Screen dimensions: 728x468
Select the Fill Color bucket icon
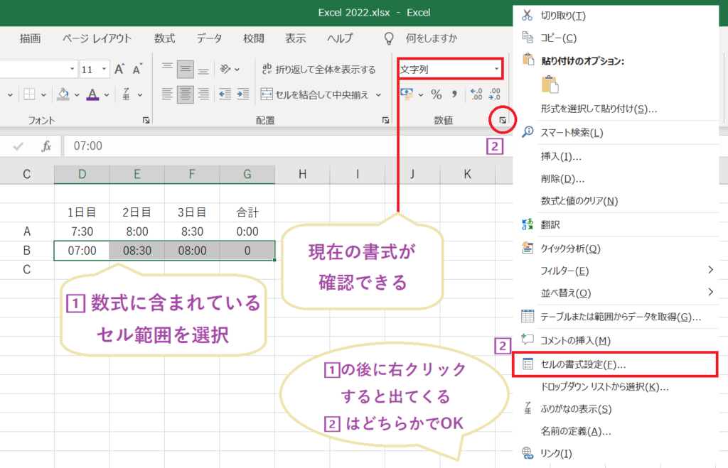pyautogui.click(x=63, y=94)
